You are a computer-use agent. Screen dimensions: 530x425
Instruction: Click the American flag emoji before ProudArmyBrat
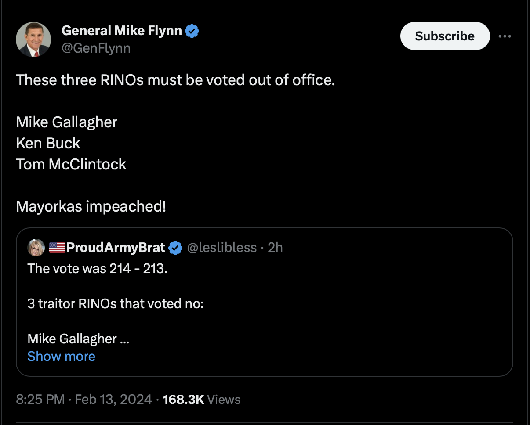pyautogui.click(x=57, y=248)
